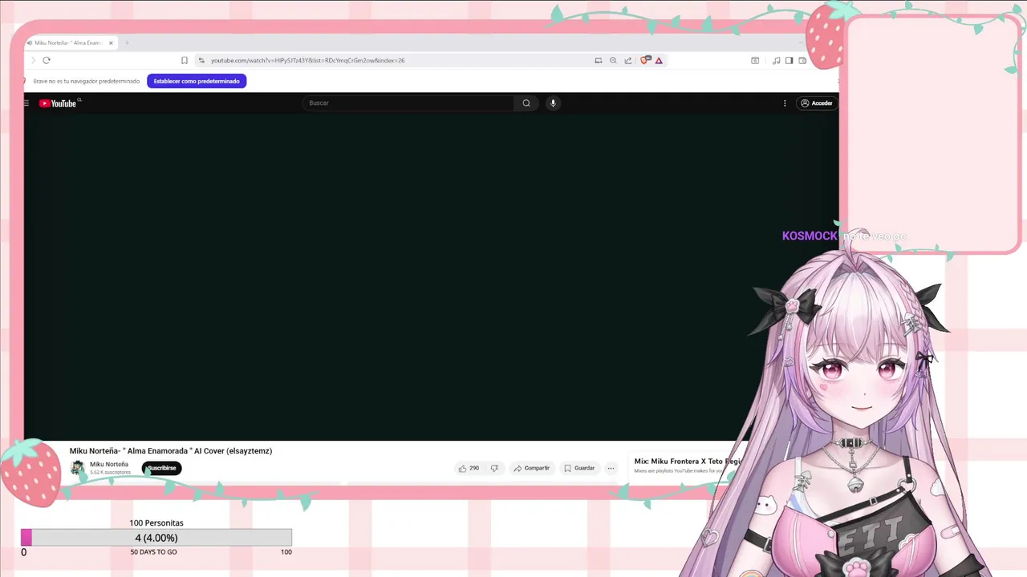Open more actions three-dot button under video

click(x=611, y=468)
